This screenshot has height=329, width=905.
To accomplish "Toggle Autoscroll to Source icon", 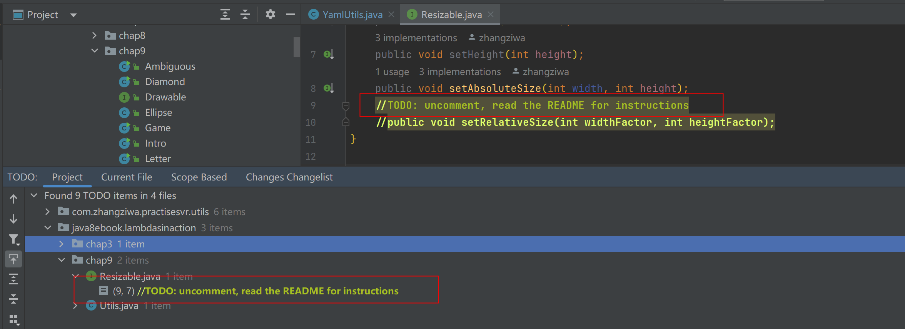I will (13, 259).
